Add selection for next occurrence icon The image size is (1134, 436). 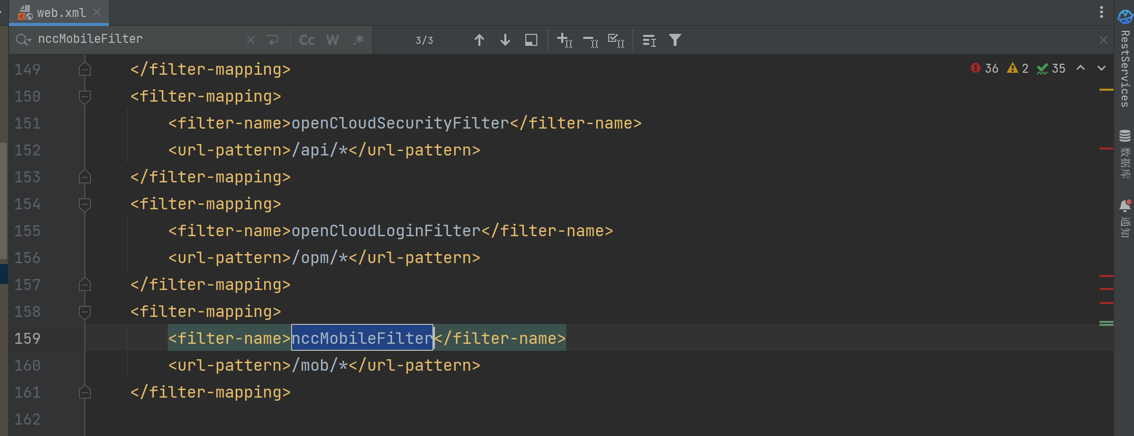pyautogui.click(x=564, y=40)
